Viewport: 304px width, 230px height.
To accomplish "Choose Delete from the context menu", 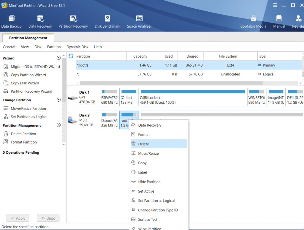I will coord(159,144).
